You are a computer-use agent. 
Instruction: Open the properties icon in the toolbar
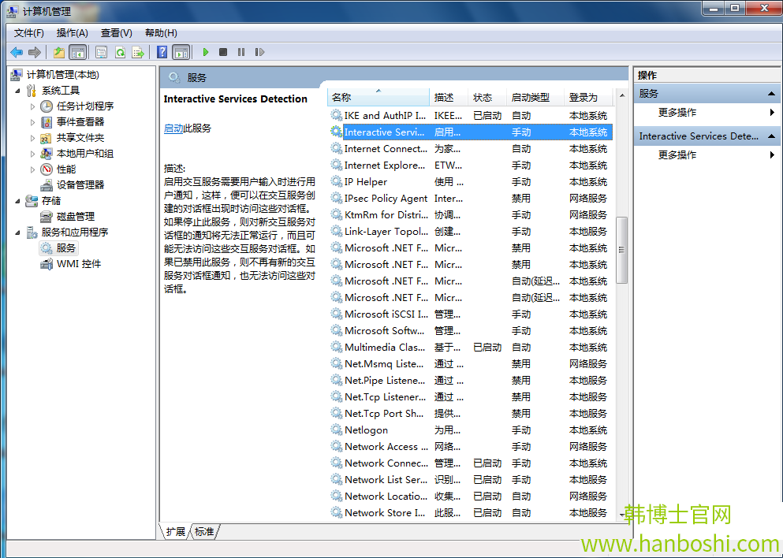(x=103, y=52)
